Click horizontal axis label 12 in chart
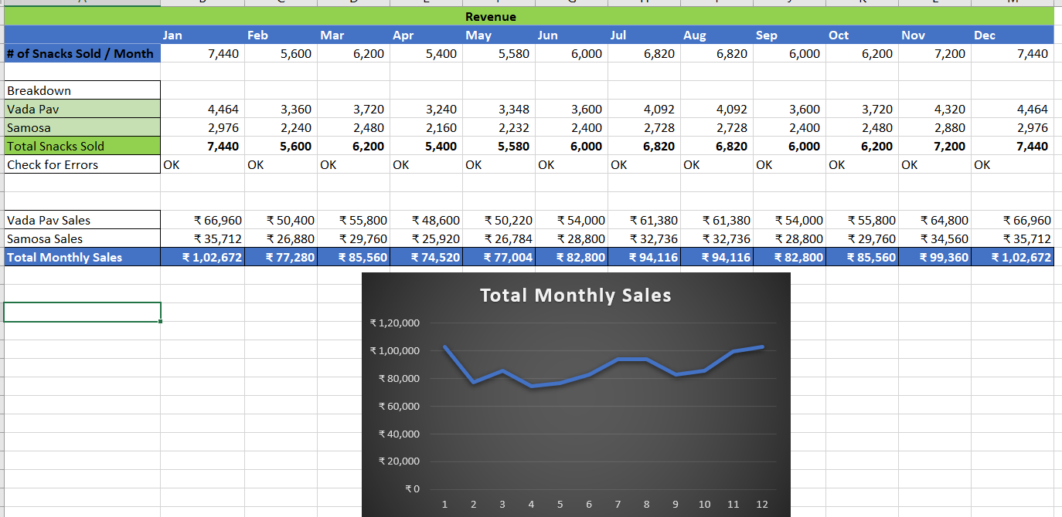The height and width of the screenshot is (517, 1062). (x=762, y=504)
